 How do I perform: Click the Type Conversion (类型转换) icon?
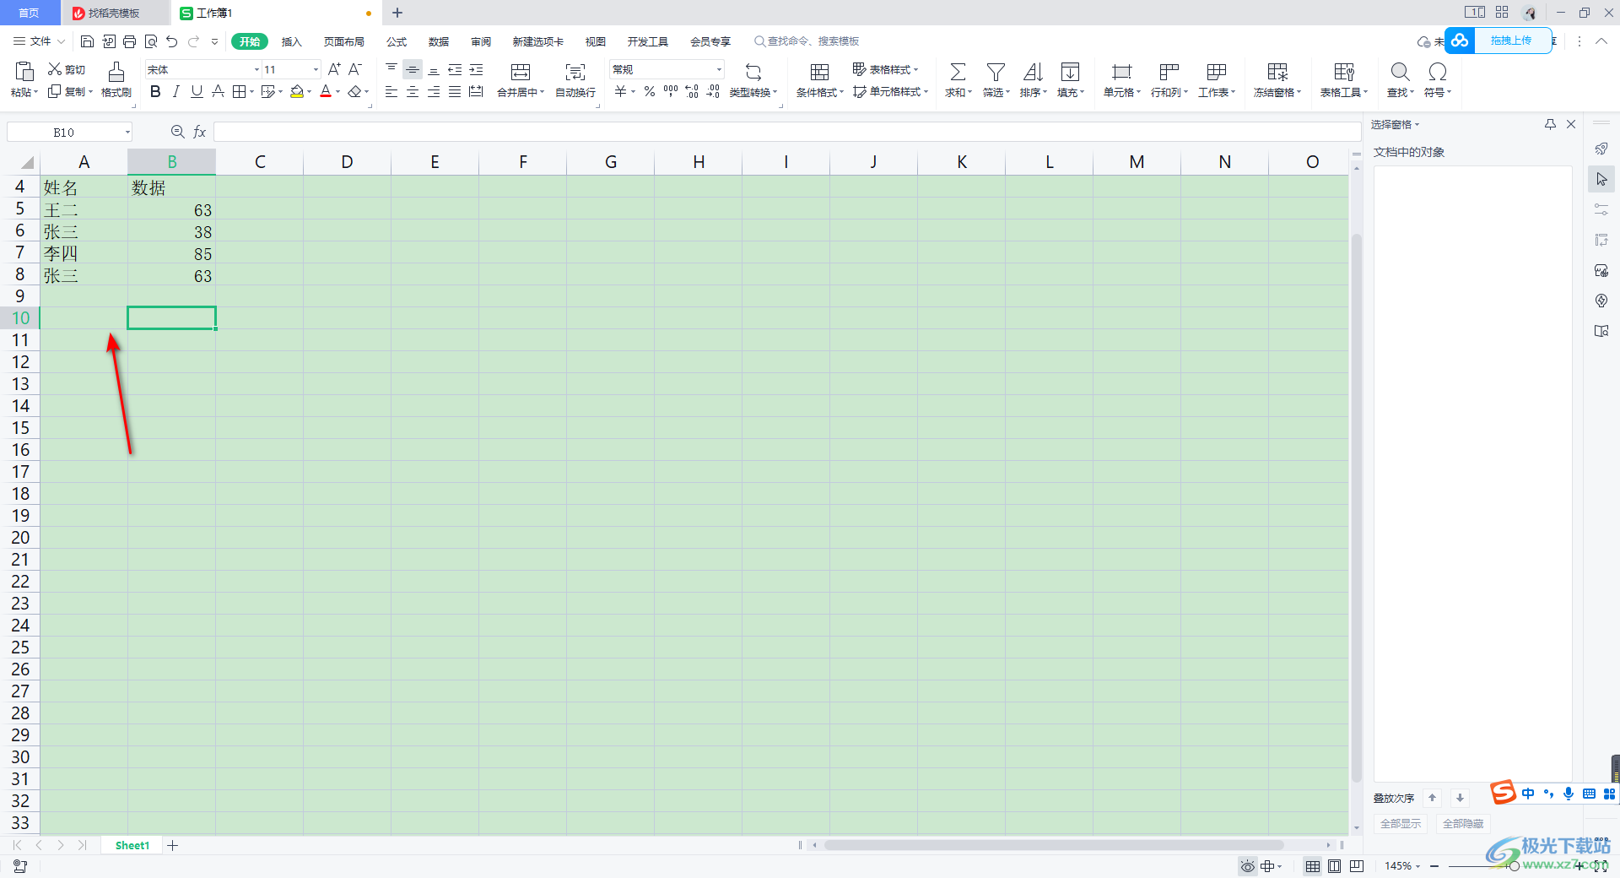(x=753, y=72)
